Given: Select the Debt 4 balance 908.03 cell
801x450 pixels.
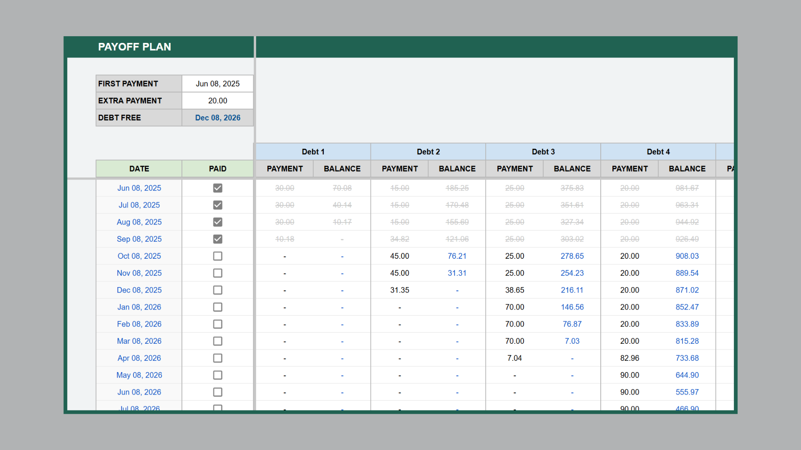Looking at the screenshot, I should [x=687, y=256].
